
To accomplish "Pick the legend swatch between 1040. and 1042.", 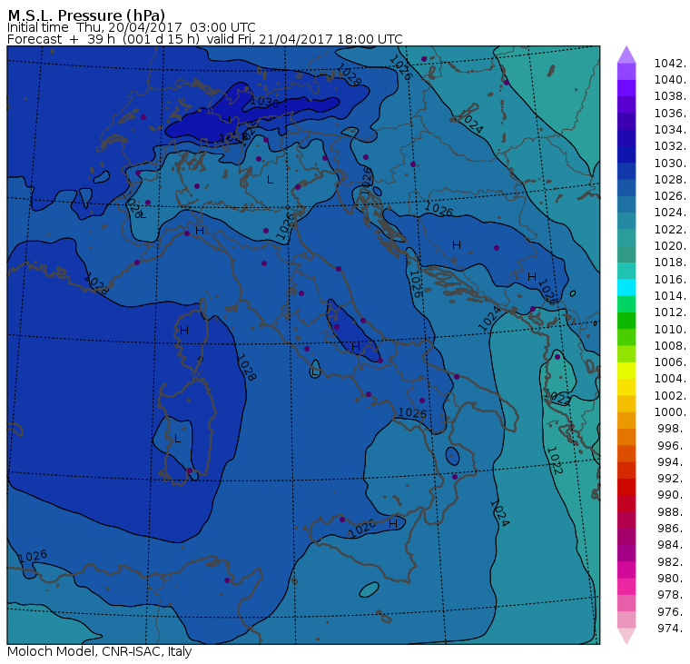I will point(626,72).
